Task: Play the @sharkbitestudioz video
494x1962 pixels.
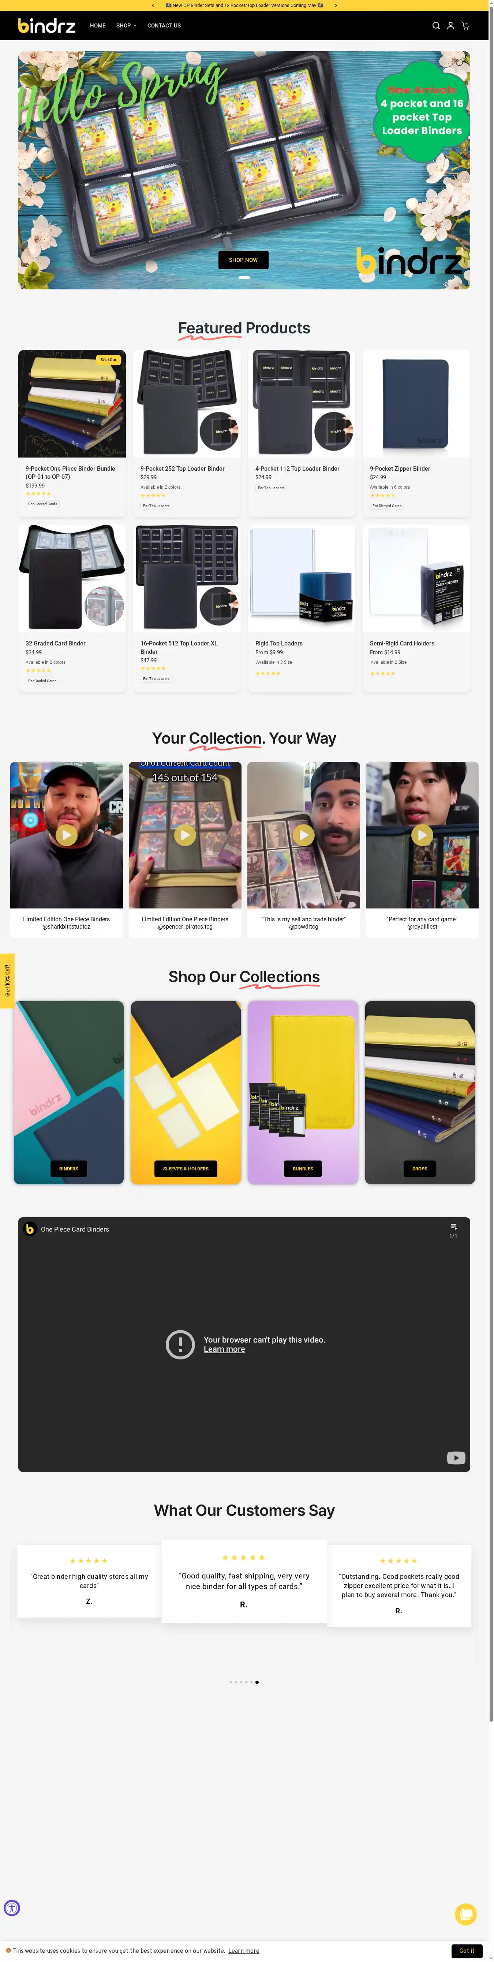Action: pyautogui.click(x=66, y=835)
